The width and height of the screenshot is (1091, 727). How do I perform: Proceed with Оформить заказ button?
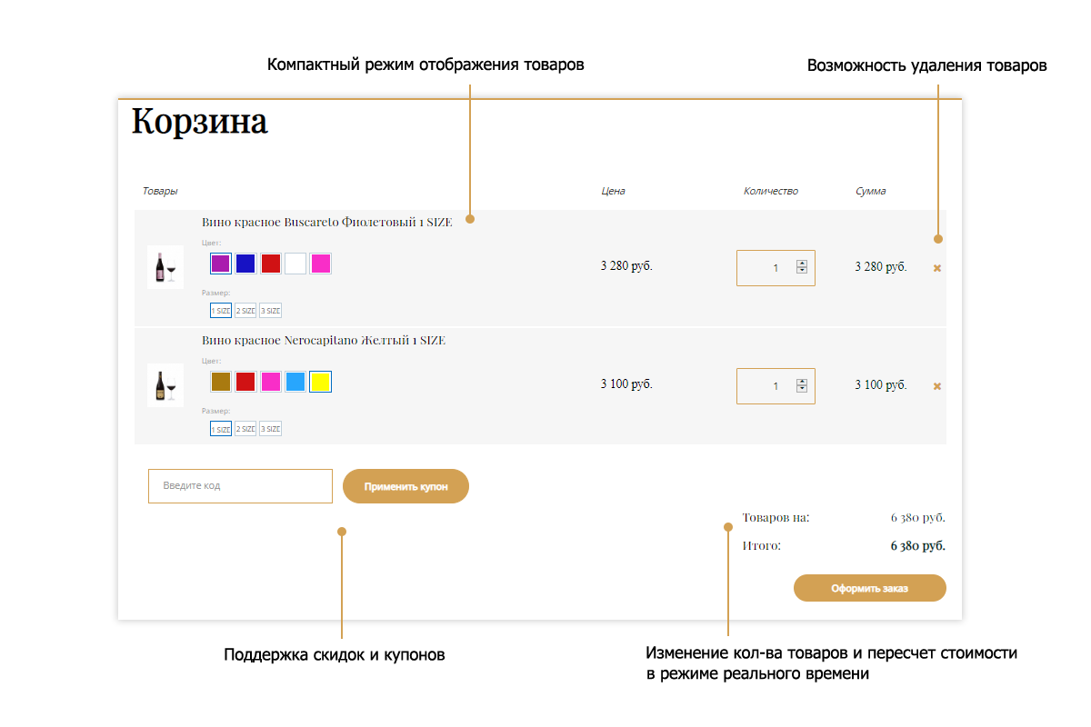[870, 588]
